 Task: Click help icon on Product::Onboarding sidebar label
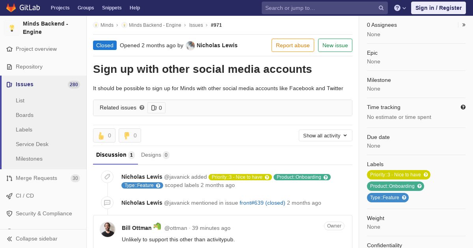coord(419,186)
